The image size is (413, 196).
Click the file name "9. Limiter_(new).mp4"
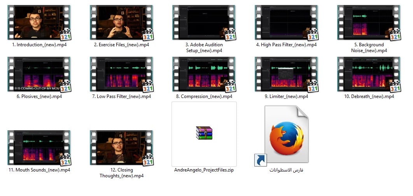(286, 96)
